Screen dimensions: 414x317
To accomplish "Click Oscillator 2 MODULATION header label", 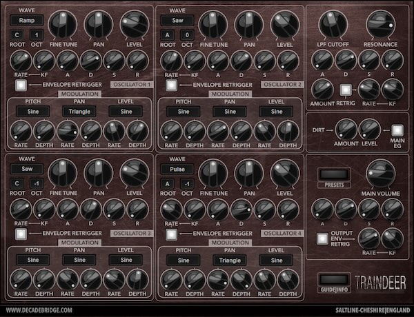I will 230,94.
